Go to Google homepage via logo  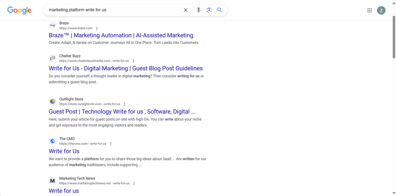pyautogui.click(x=19, y=10)
